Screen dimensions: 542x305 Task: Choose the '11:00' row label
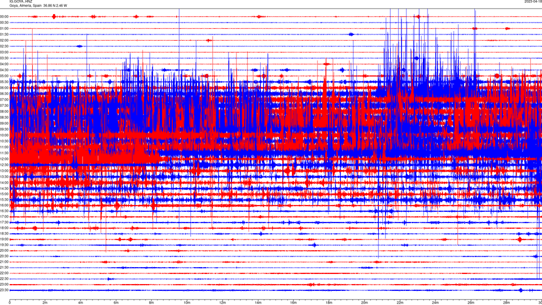point(4,147)
